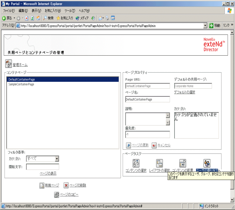
Task: Click the Refresh page icon
Action: point(32,18)
